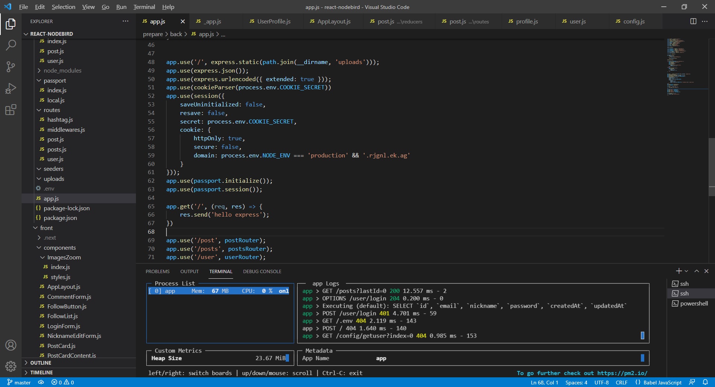Open the Manage gear icon

coord(11,366)
